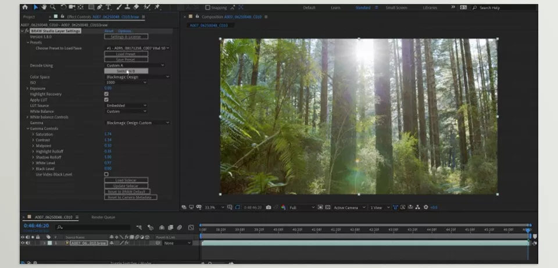The image size is (558, 268).
Task: Toggle the BRAW Studio effect fx switch
Action: tap(27, 31)
